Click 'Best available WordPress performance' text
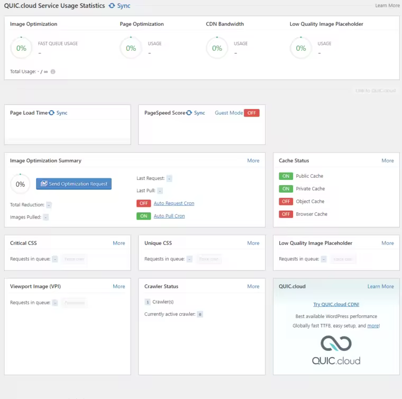The width and height of the screenshot is (402, 399). [x=336, y=316]
